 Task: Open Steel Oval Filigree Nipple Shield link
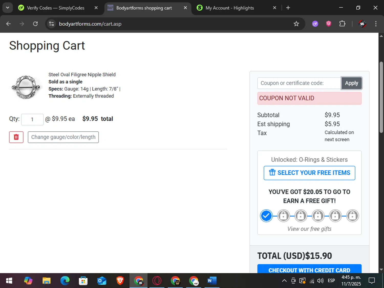82,74
